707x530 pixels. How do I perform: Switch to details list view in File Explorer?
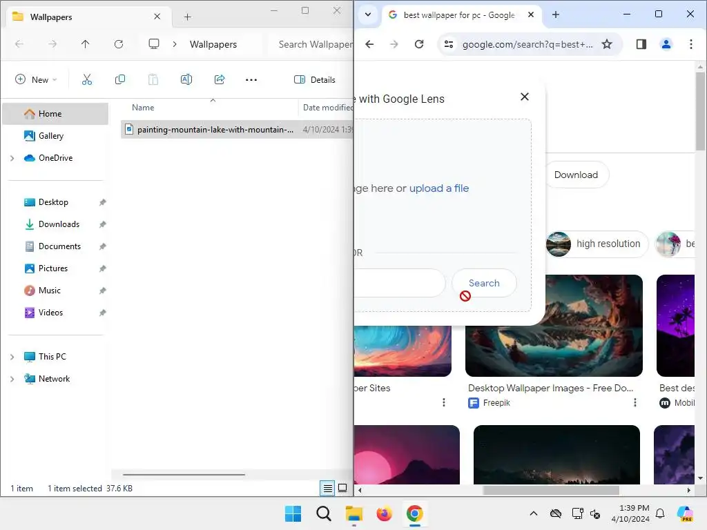pos(327,488)
